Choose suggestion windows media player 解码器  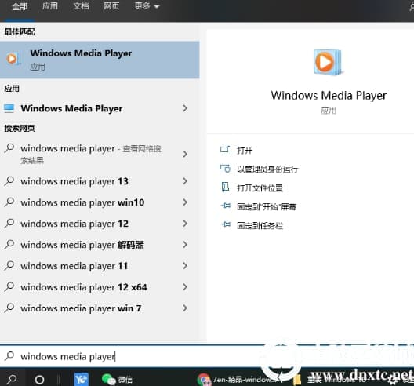[x=82, y=245]
